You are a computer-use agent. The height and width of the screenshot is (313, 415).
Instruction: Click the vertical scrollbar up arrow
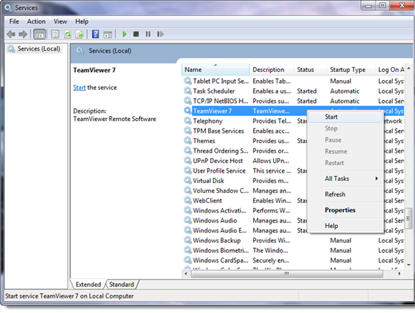point(409,68)
